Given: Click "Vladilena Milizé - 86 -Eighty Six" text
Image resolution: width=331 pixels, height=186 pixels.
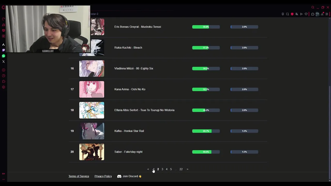Looking at the screenshot, I should click(x=134, y=68).
